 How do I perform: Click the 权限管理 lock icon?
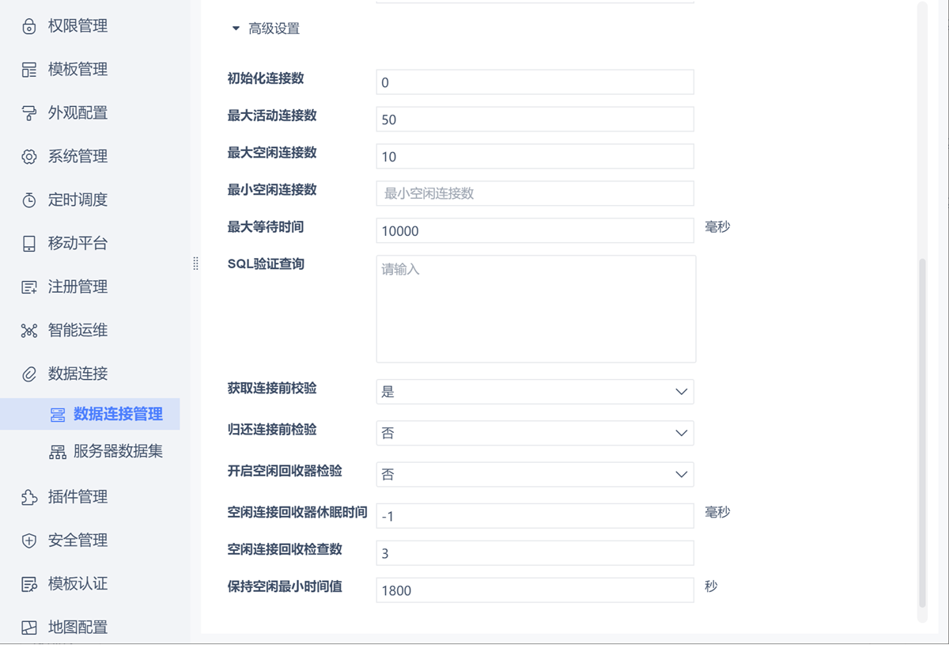(x=29, y=27)
